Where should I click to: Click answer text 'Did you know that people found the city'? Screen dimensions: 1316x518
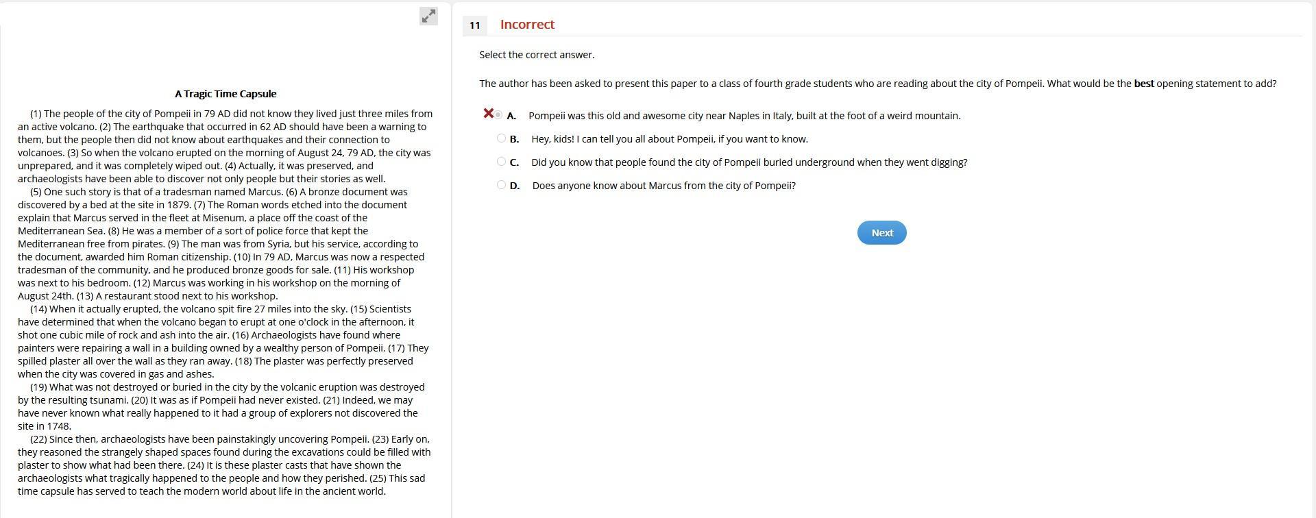[x=620, y=162]
